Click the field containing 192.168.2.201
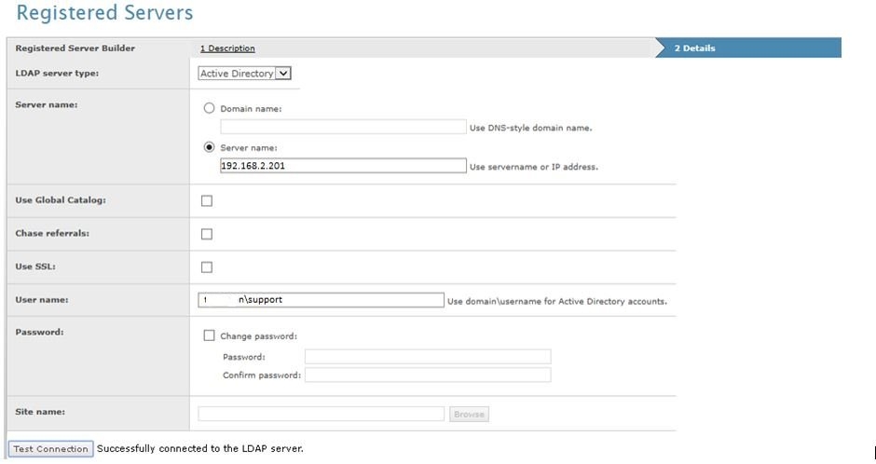Image resolution: width=876 pixels, height=464 pixels. [343, 166]
